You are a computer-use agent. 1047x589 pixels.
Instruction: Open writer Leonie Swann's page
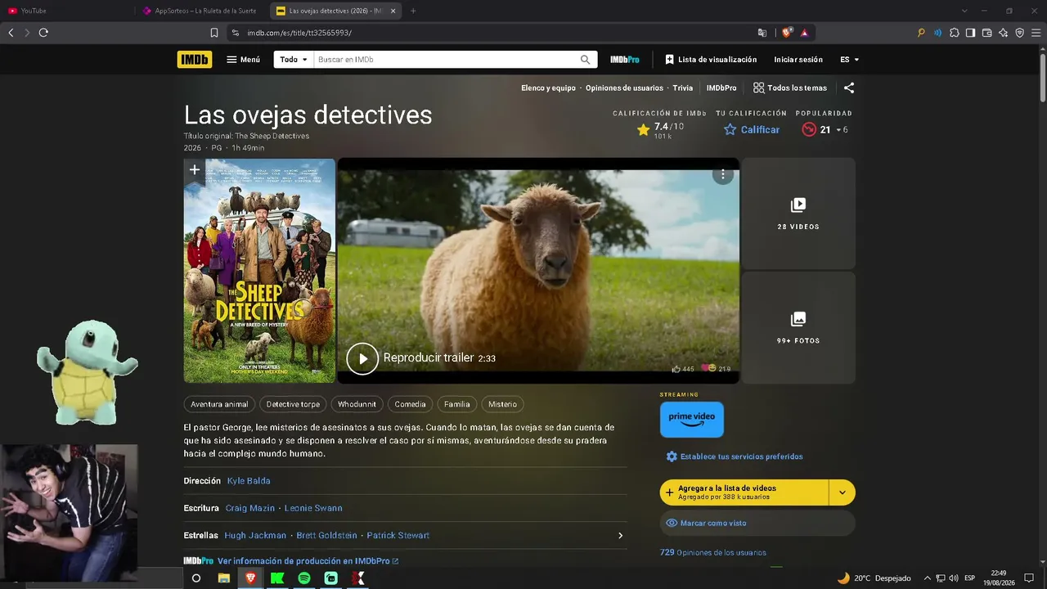[x=313, y=508]
